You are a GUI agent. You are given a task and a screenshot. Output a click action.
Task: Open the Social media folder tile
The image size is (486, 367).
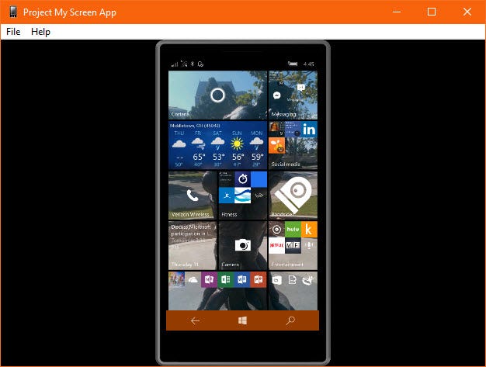point(293,145)
